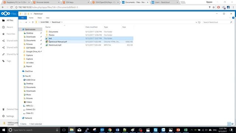Open WIN (C:) drive
The height and width of the screenshot is (133, 236).
[29, 106]
